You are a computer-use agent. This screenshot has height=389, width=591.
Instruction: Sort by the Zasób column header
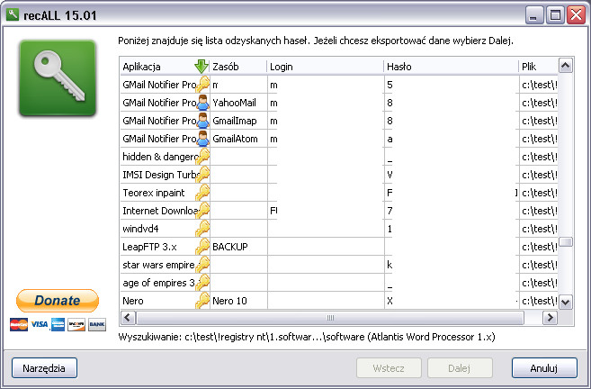click(238, 67)
